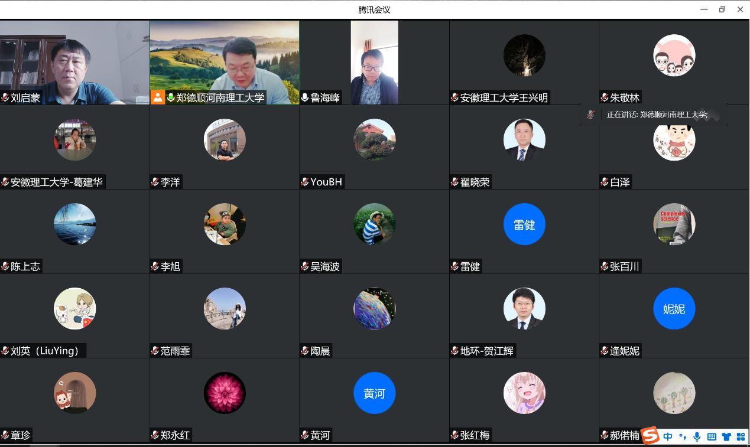Restore down the 腾讯会议 window

click(x=722, y=9)
